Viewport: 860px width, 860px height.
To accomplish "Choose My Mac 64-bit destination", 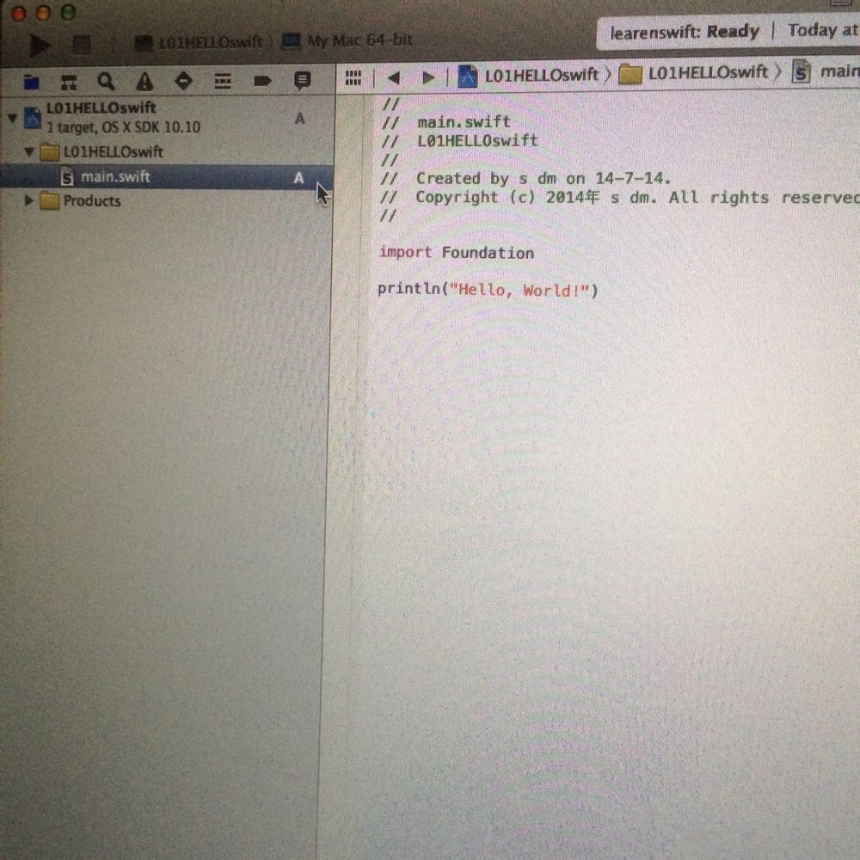I will (x=347, y=40).
